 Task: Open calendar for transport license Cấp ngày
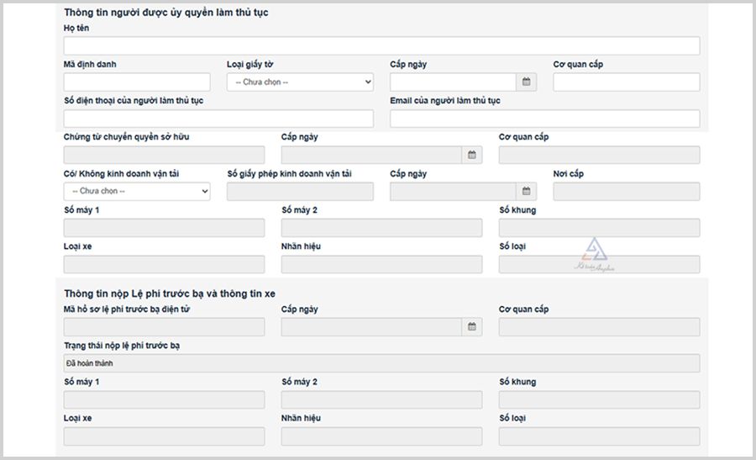527,192
